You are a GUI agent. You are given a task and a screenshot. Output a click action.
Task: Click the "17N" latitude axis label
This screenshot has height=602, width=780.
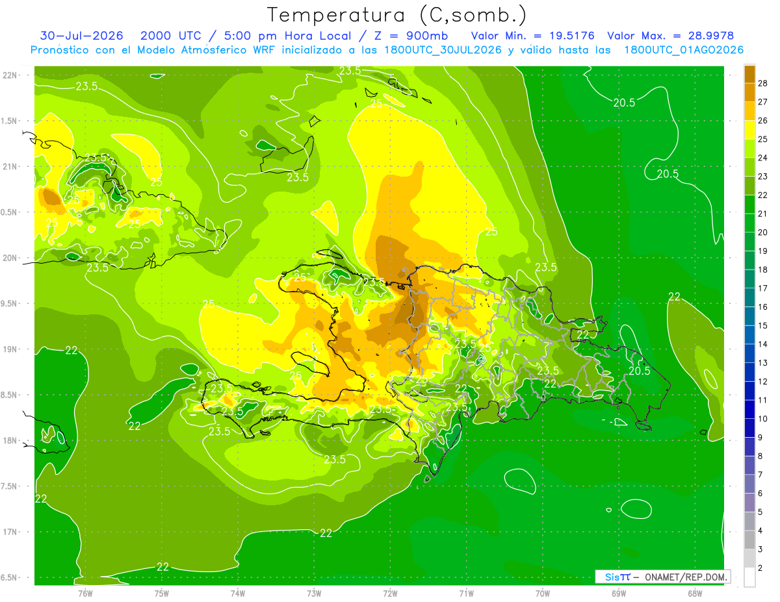tap(10, 532)
